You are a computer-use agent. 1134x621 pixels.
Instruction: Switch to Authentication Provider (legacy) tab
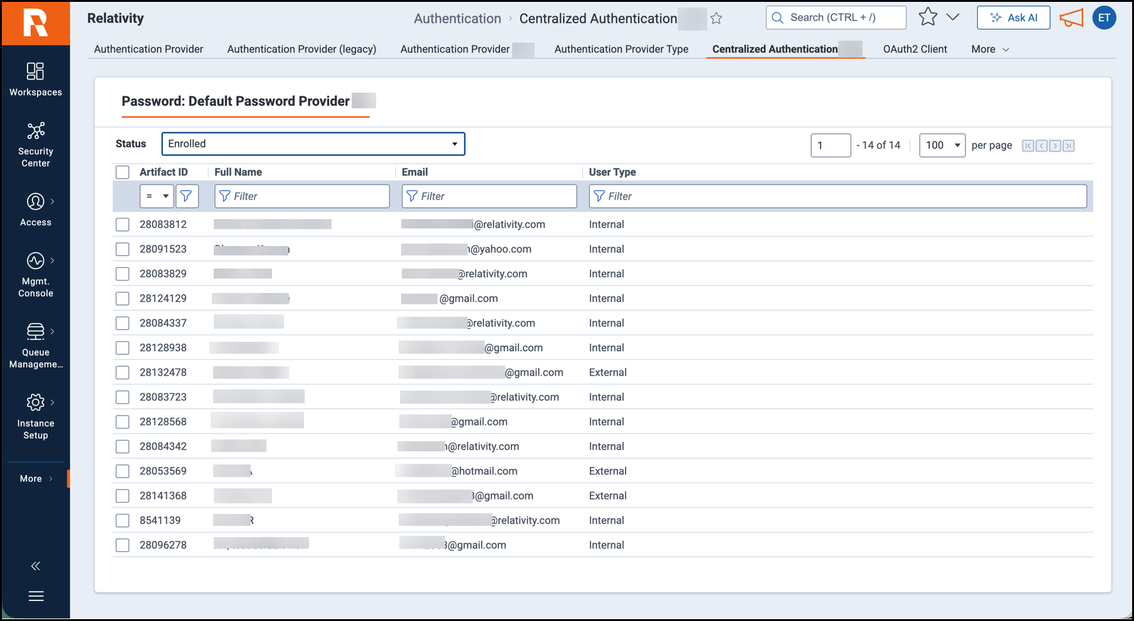[x=302, y=49]
